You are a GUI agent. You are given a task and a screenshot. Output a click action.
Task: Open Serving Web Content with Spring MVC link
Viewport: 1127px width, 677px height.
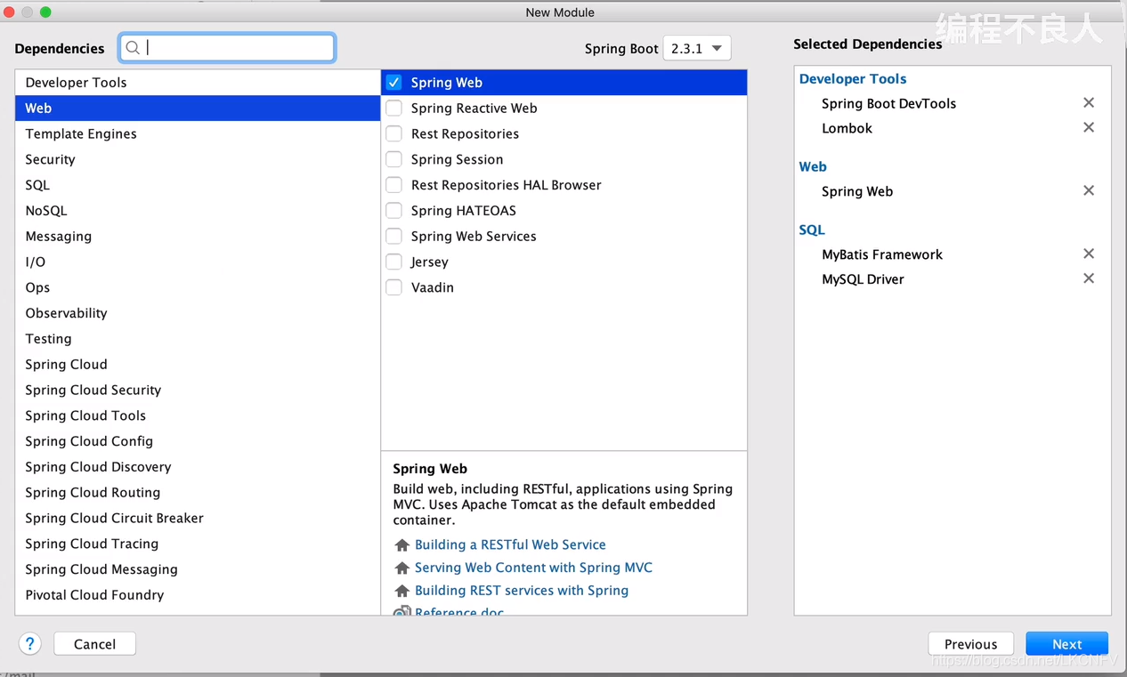[x=533, y=568]
